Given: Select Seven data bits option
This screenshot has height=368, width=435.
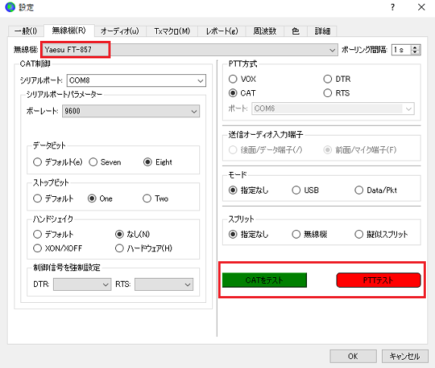Looking at the screenshot, I should tap(105, 162).
